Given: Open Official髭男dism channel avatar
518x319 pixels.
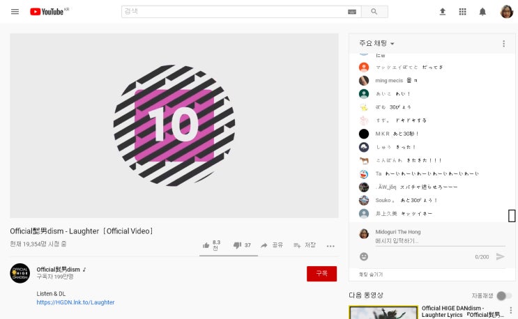Looking at the screenshot, I should click(20, 273).
